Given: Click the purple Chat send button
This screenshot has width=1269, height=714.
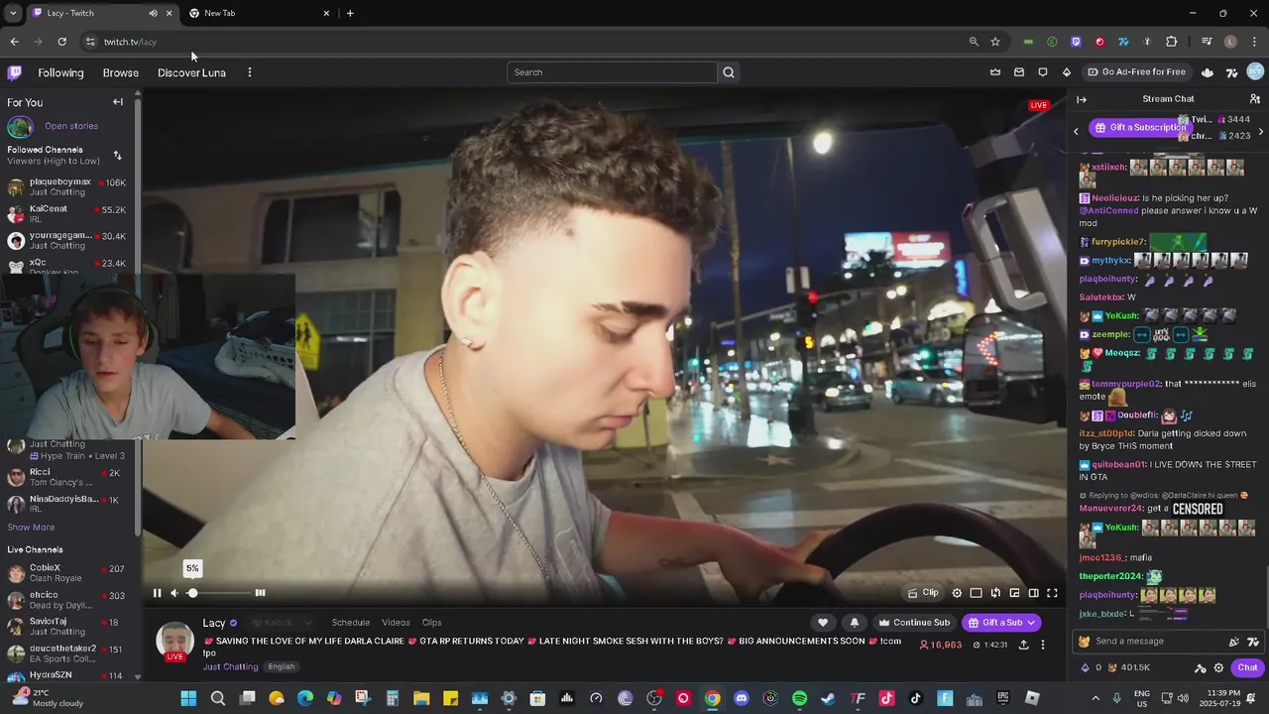Looking at the screenshot, I should pyautogui.click(x=1248, y=667).
